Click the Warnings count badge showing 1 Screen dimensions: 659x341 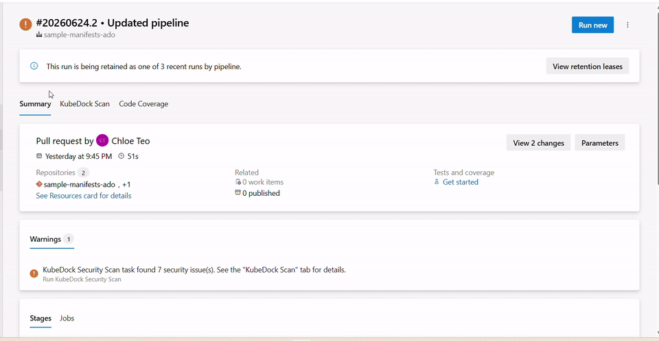pos(69,239)
